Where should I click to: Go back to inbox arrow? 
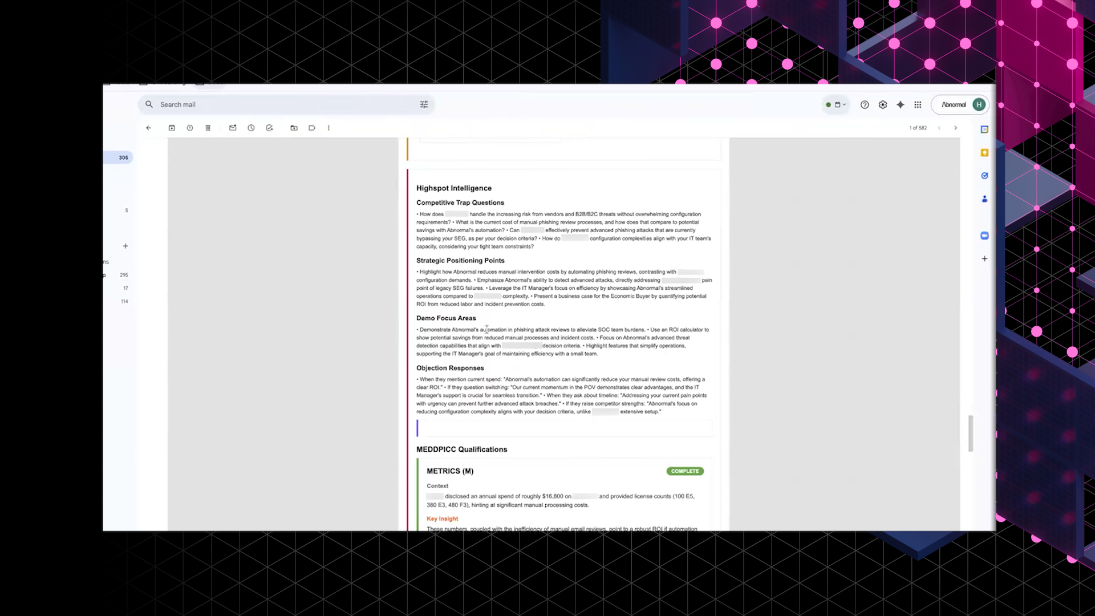coord(149,128)
